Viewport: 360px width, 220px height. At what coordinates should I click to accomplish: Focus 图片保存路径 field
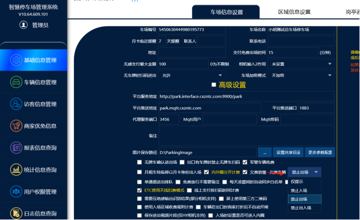(x=208, y=153)
